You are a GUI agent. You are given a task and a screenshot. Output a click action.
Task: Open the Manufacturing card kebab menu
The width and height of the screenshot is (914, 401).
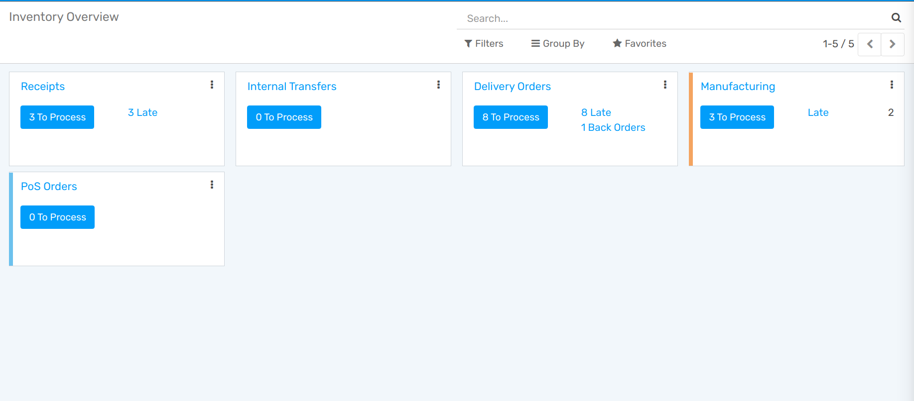892,85
